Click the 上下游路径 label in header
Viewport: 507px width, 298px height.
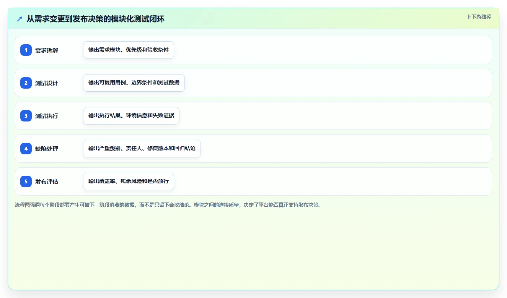[x=479, y=17]
